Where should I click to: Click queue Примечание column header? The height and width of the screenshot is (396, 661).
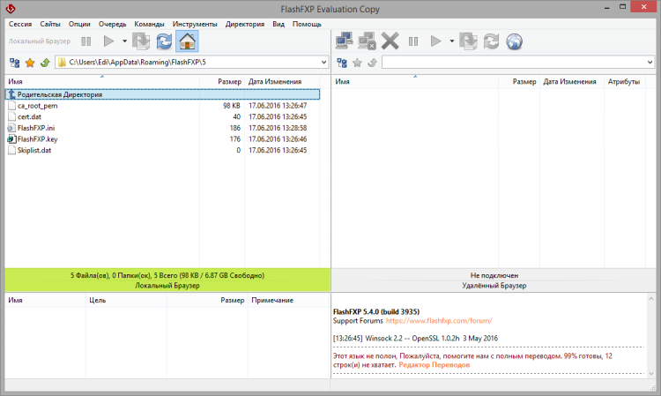(x=288, y=300)
